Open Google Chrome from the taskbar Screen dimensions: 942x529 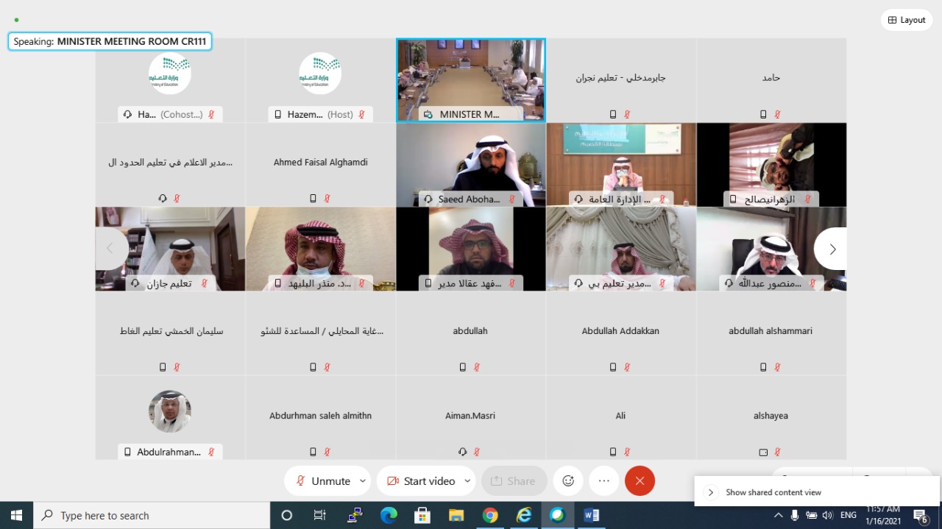pyautogui.click(x=490, y=516)
